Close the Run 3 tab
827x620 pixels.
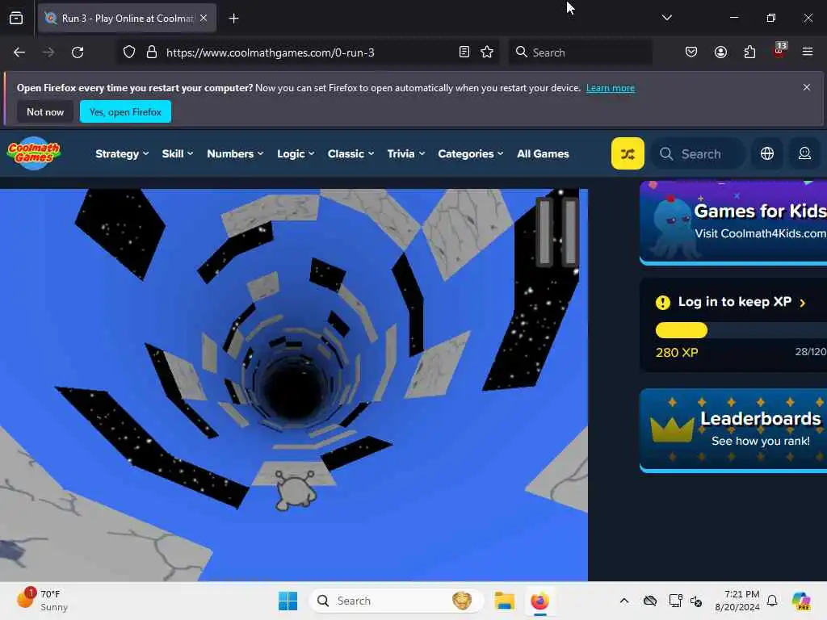204,18
